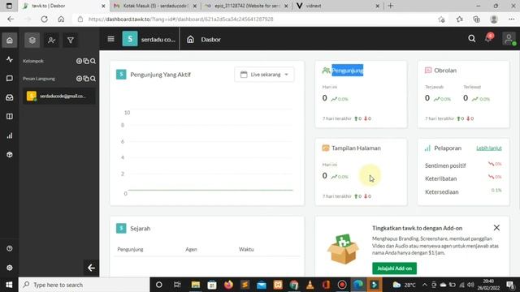Open the serdaducode@gmail.co... direct message
This screenshot has height=292, width=520.
click(59, 96)
